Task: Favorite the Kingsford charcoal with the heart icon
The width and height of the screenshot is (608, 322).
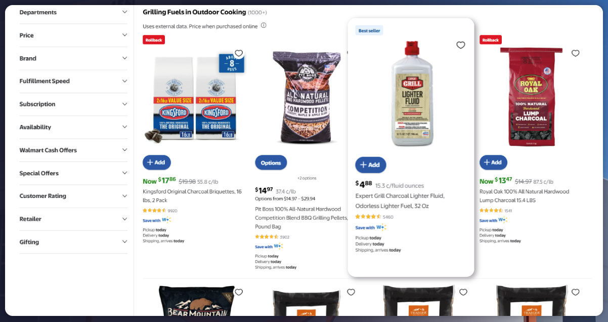Action: [238, 53]
